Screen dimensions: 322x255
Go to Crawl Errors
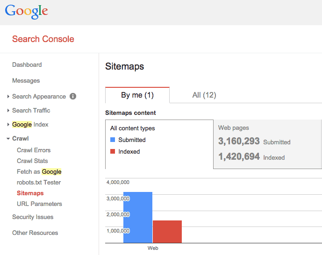click(x=34, y=150)
